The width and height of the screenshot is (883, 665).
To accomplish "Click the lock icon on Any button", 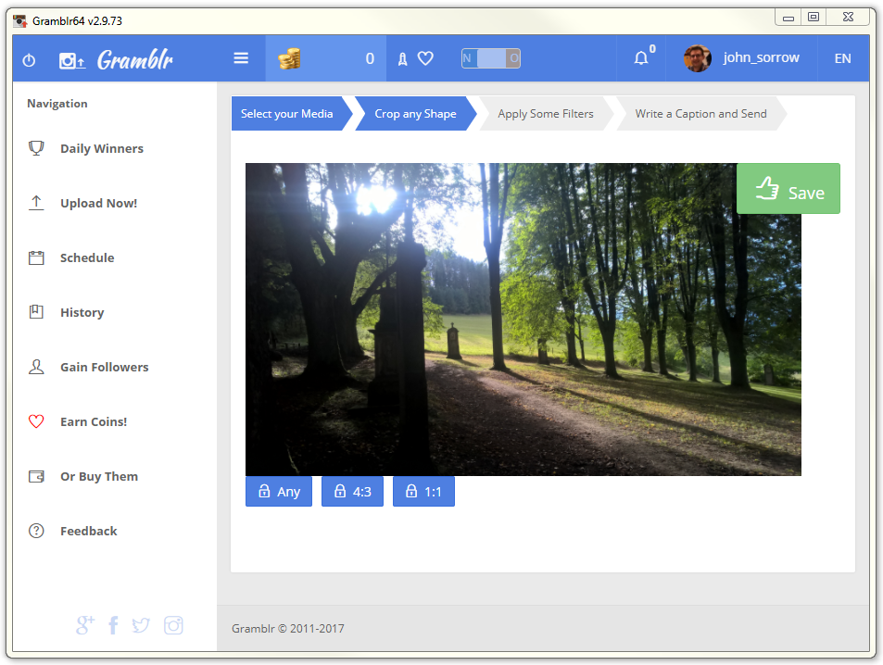I will [x=264, y=491].
